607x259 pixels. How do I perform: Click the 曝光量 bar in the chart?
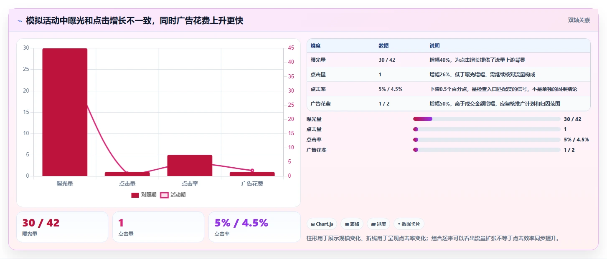(x=65, y=112)
